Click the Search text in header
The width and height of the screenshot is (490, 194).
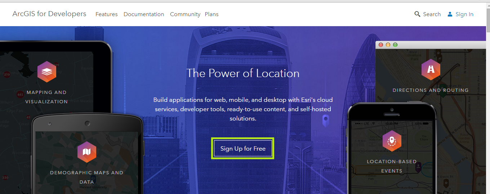[432, 14]
